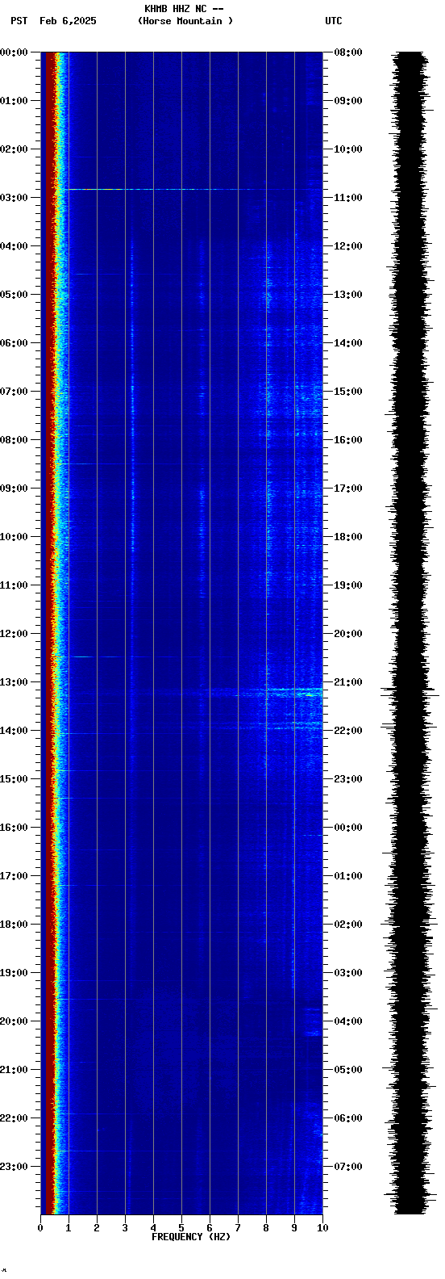
Task: Click the 'FREQUENCY (HZ)' axis label
Action: (191, 1237)
